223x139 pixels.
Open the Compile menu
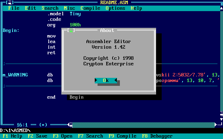(90, 8)
